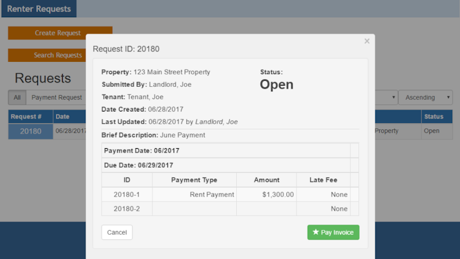Click the Payment Date: 06/2017 row
The image size is (460, 259).
(x=226, y=151)
